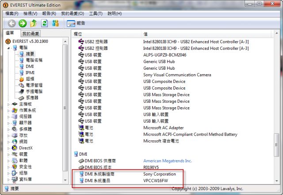Click the 網路 globe icon

pos(15,142)
